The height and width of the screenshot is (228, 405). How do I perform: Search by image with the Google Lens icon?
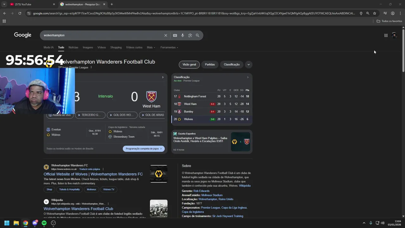coord(190,35)
